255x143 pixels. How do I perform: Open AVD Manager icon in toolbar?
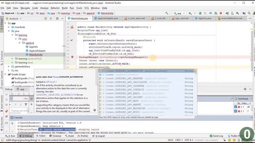coord(232,13)
